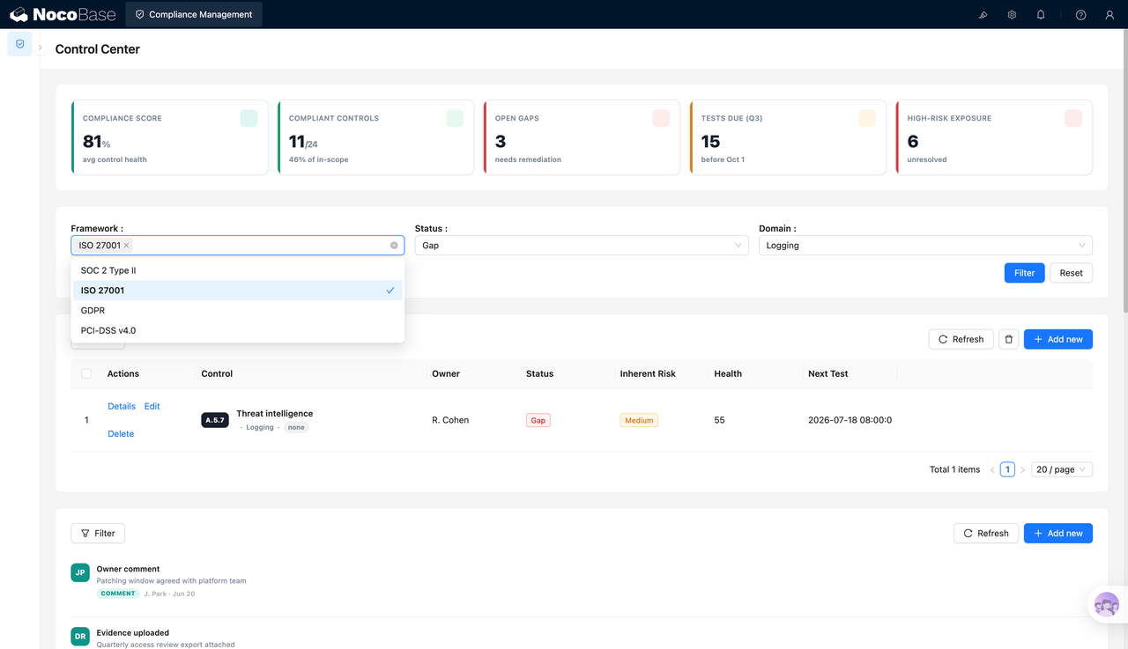Click the High-Risk Exposure card icon
This screenshot has height=649, width=1128.
pyautogui.click(x=1073, y=118)
